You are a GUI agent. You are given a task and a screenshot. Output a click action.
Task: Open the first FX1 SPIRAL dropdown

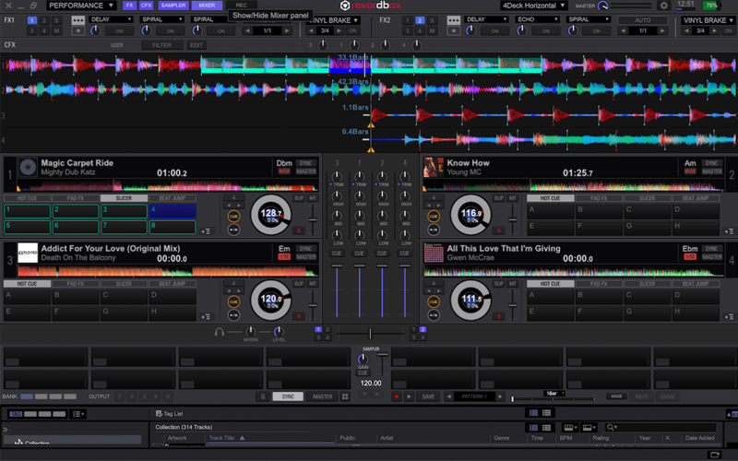[161, 19]
